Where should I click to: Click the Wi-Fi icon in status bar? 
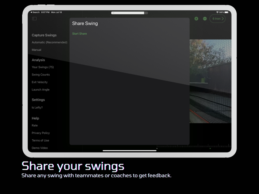(218, 12)
